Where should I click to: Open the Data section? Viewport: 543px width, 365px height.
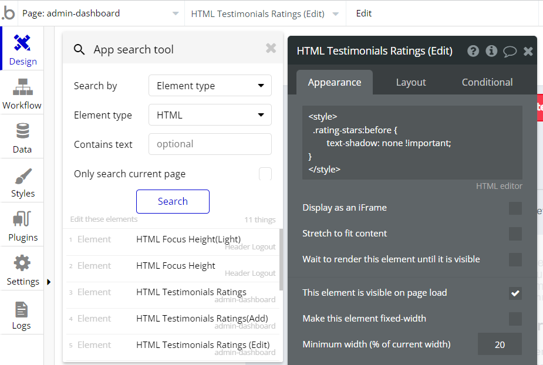[x=22, y=137]
